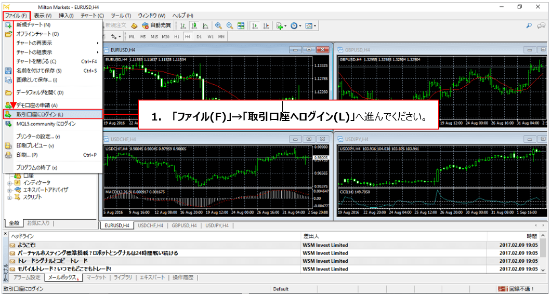Open the templates dropdown in toolbar
The height and width of the screenshot is (295, 551).
pos(311,25)
